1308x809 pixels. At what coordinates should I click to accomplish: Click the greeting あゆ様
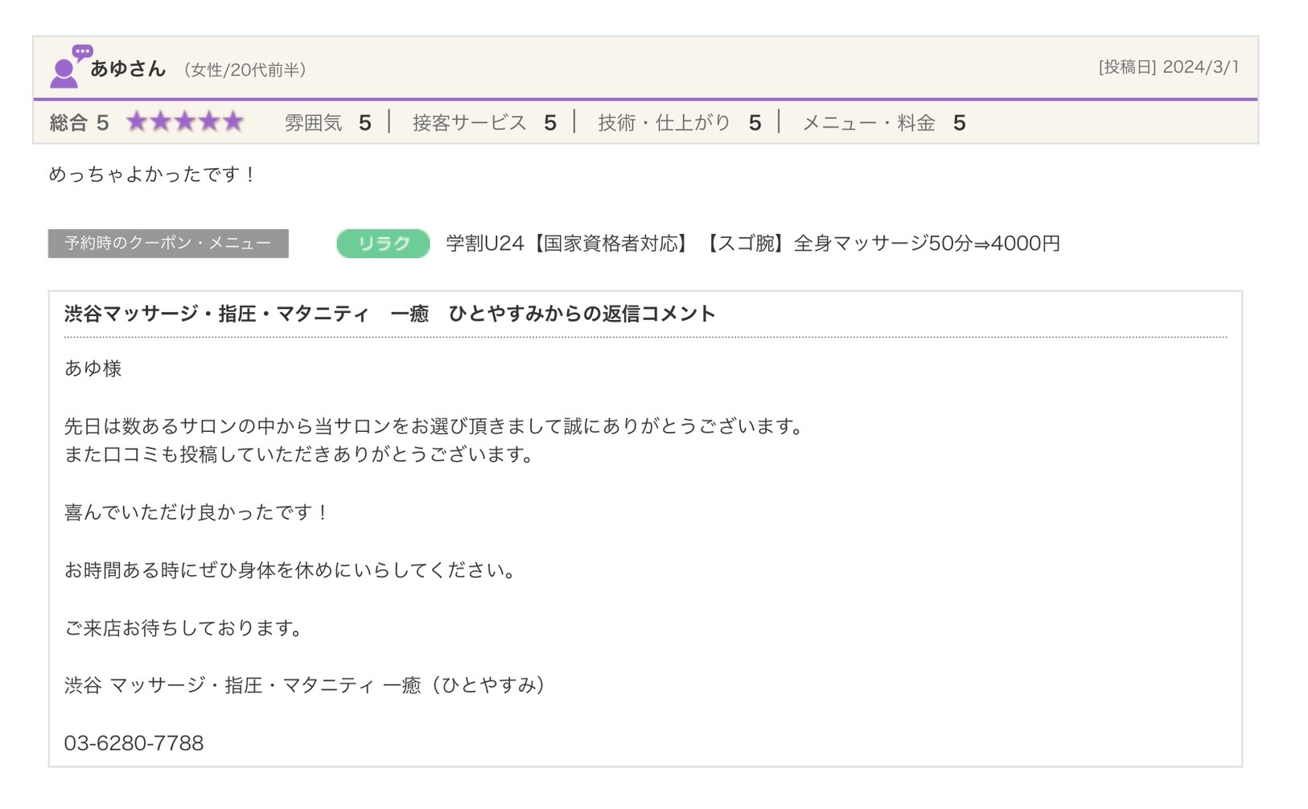click(93, 368)
